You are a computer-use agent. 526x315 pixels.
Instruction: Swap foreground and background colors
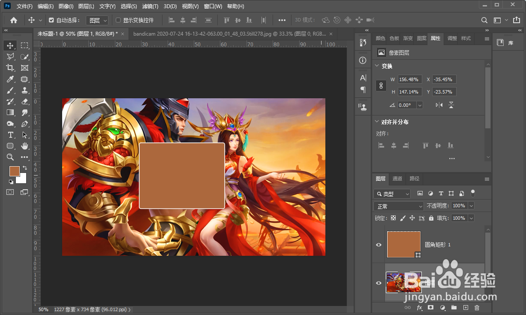[24, 167]
